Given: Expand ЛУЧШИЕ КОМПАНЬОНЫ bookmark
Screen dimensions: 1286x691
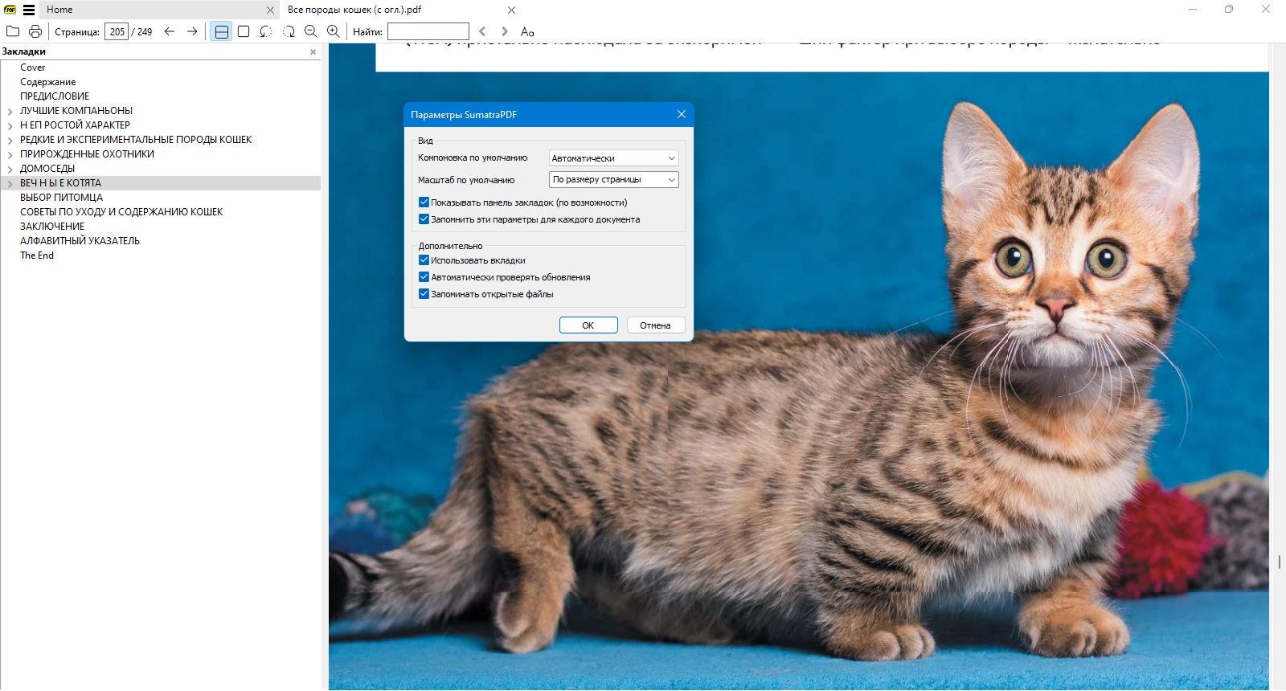Looking at the screenshot, I should coord(10,112).
